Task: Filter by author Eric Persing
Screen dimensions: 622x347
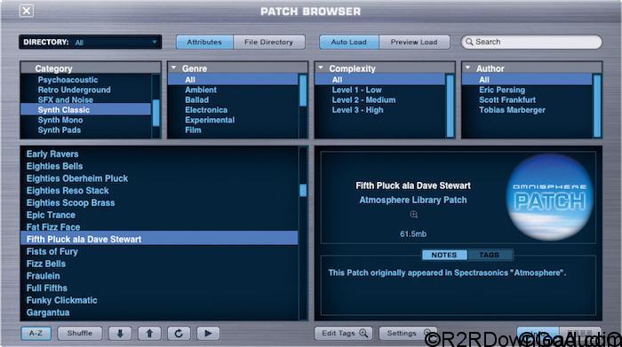Action: (x=502, y=90)
